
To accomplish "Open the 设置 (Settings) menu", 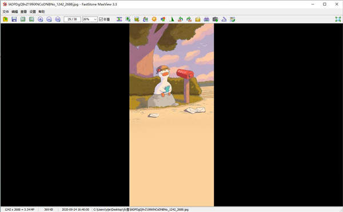I will [33, 11].
